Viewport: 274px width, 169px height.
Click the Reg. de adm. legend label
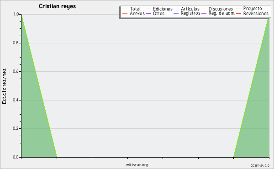tap(222, 13)
